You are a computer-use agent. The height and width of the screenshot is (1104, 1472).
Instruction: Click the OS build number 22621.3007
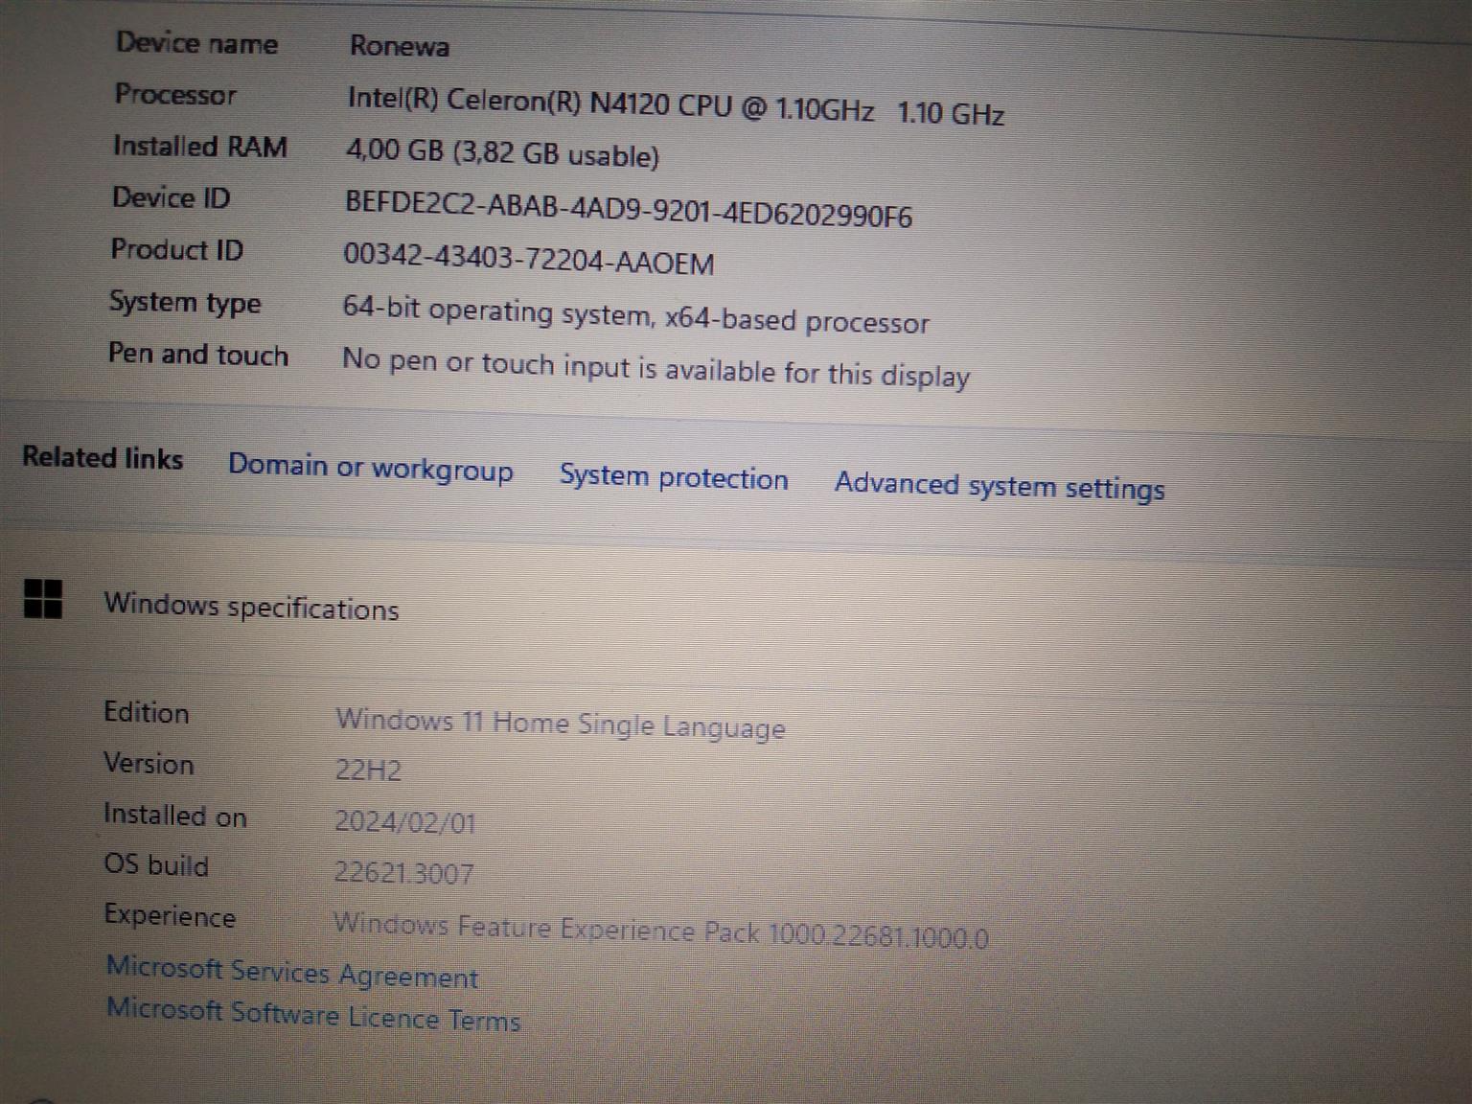tap(403, 872)
